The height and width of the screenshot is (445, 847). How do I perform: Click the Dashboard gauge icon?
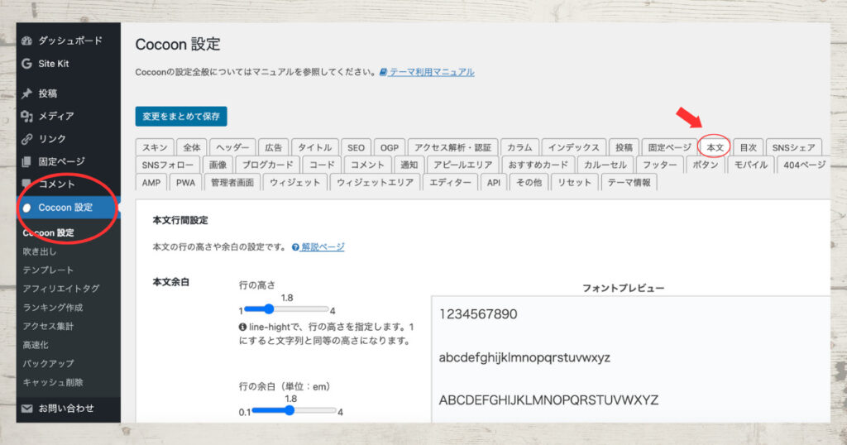coord(26,41)
